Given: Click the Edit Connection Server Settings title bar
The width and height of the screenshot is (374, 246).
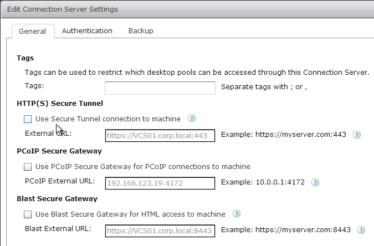Looking at the screenshot, I should 187,9.
